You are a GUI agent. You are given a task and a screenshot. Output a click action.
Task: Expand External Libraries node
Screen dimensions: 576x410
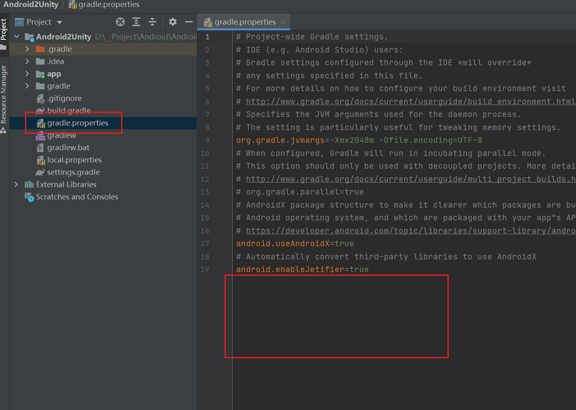[x=16, y=184]
